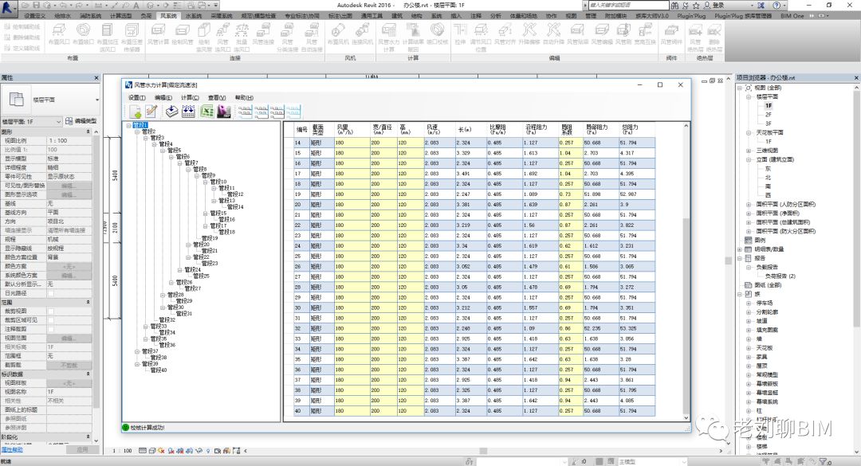
Task: Click the 图例 legend icon in project browser
Action: coord(749,240)
